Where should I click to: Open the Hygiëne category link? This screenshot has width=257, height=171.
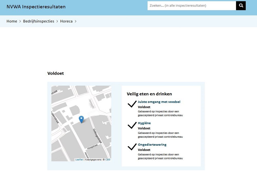(x=144, y=123)
